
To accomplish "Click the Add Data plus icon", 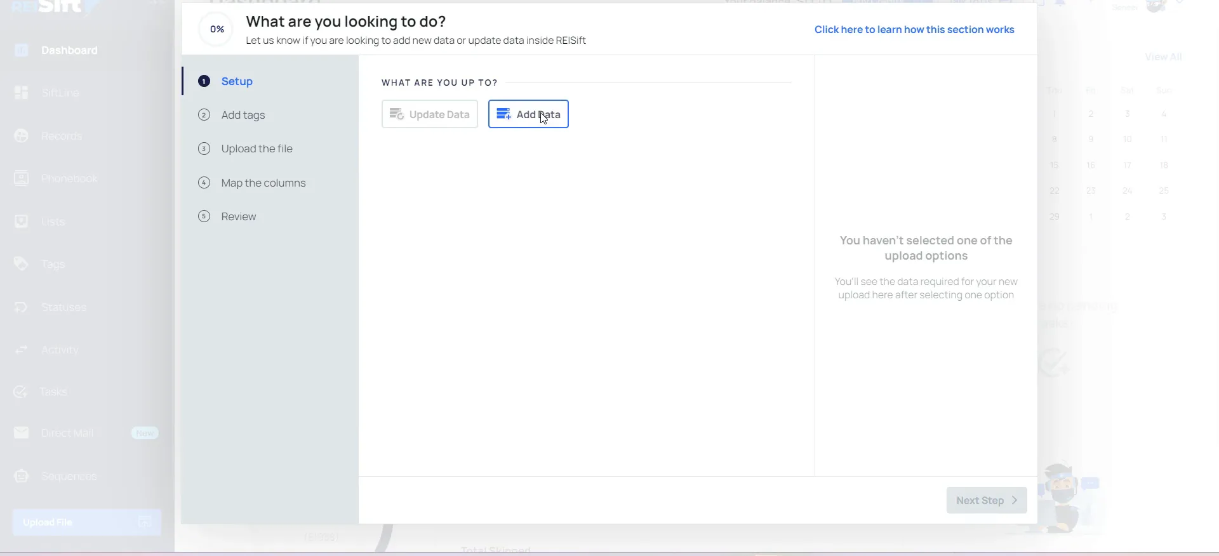I will [x=504, y=114].
